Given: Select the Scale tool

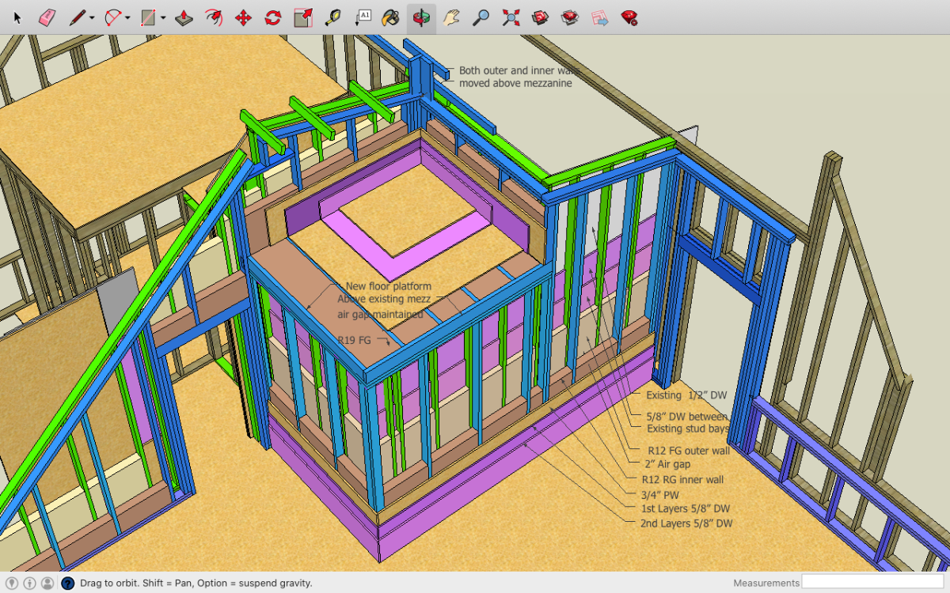Looking at the screenshot, I should pyautogui.click(x=302, y=17).
